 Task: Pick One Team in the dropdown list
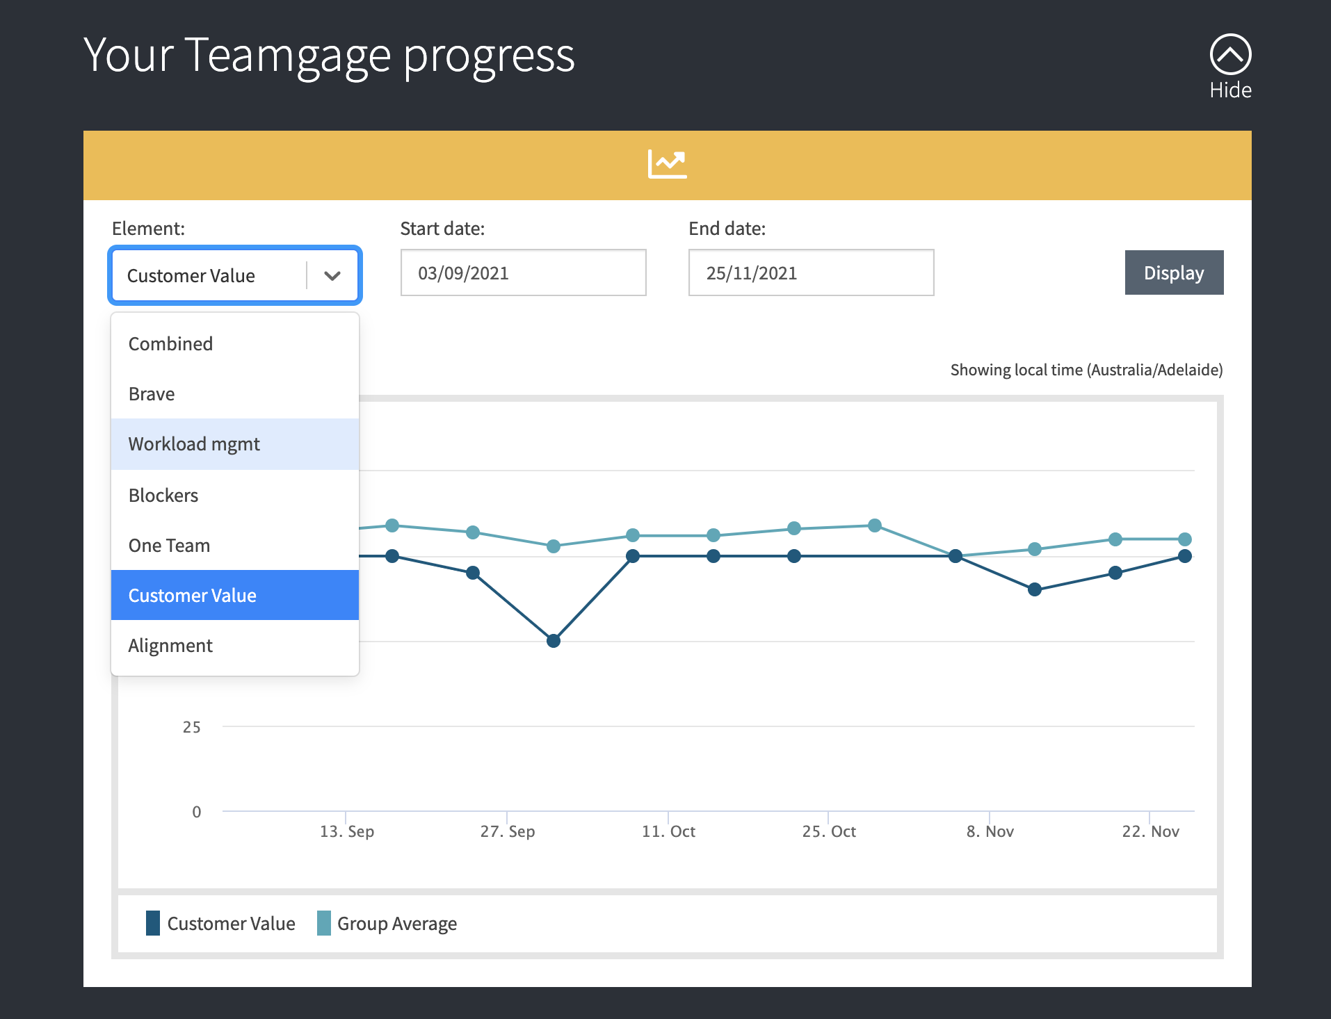[235, 545]
